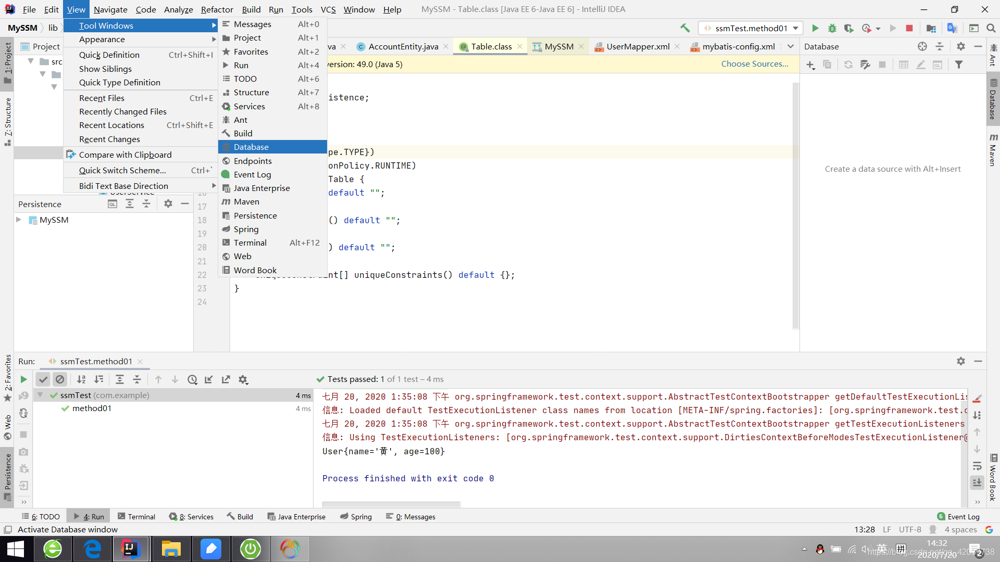
Task: Show more Run panel side actions chevron
Action: coord(24,502)
